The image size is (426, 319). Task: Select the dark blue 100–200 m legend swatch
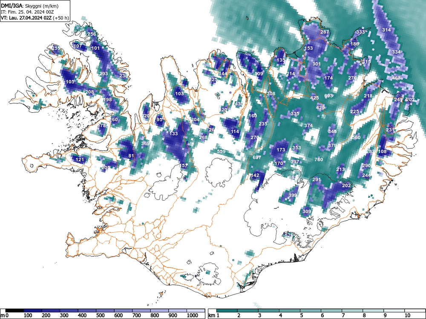33,310
